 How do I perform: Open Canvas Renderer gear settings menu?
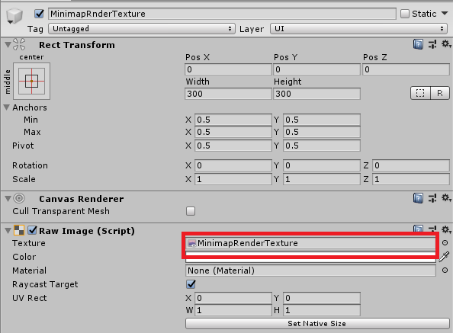[x=446, y=198]
